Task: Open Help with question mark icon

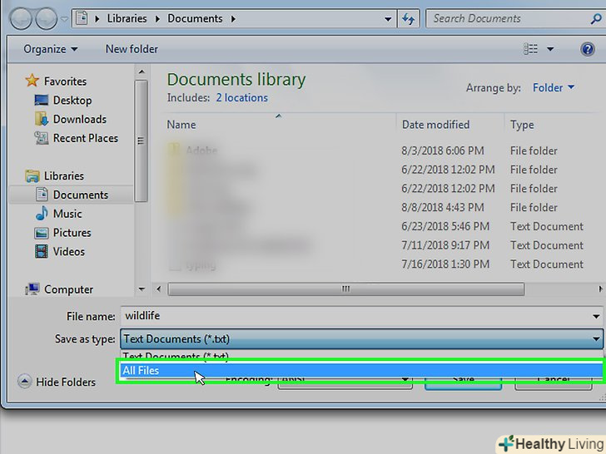Action: click(587, 49)
